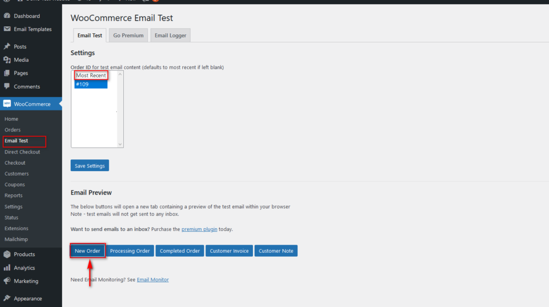
Task: Click the Posts pushpin icon
Action: coord(7,46)
